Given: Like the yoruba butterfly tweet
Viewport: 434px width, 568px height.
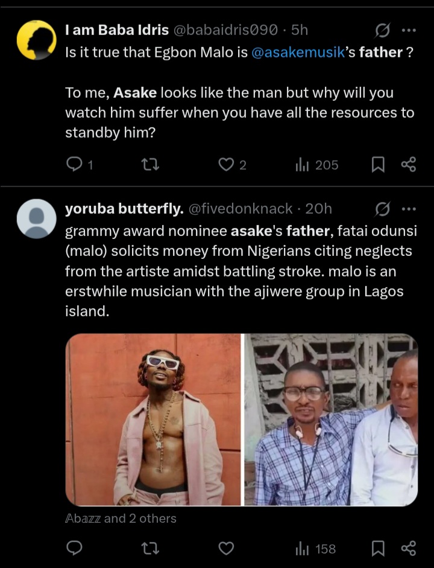Looking at the screenshot, I should 225,549.
